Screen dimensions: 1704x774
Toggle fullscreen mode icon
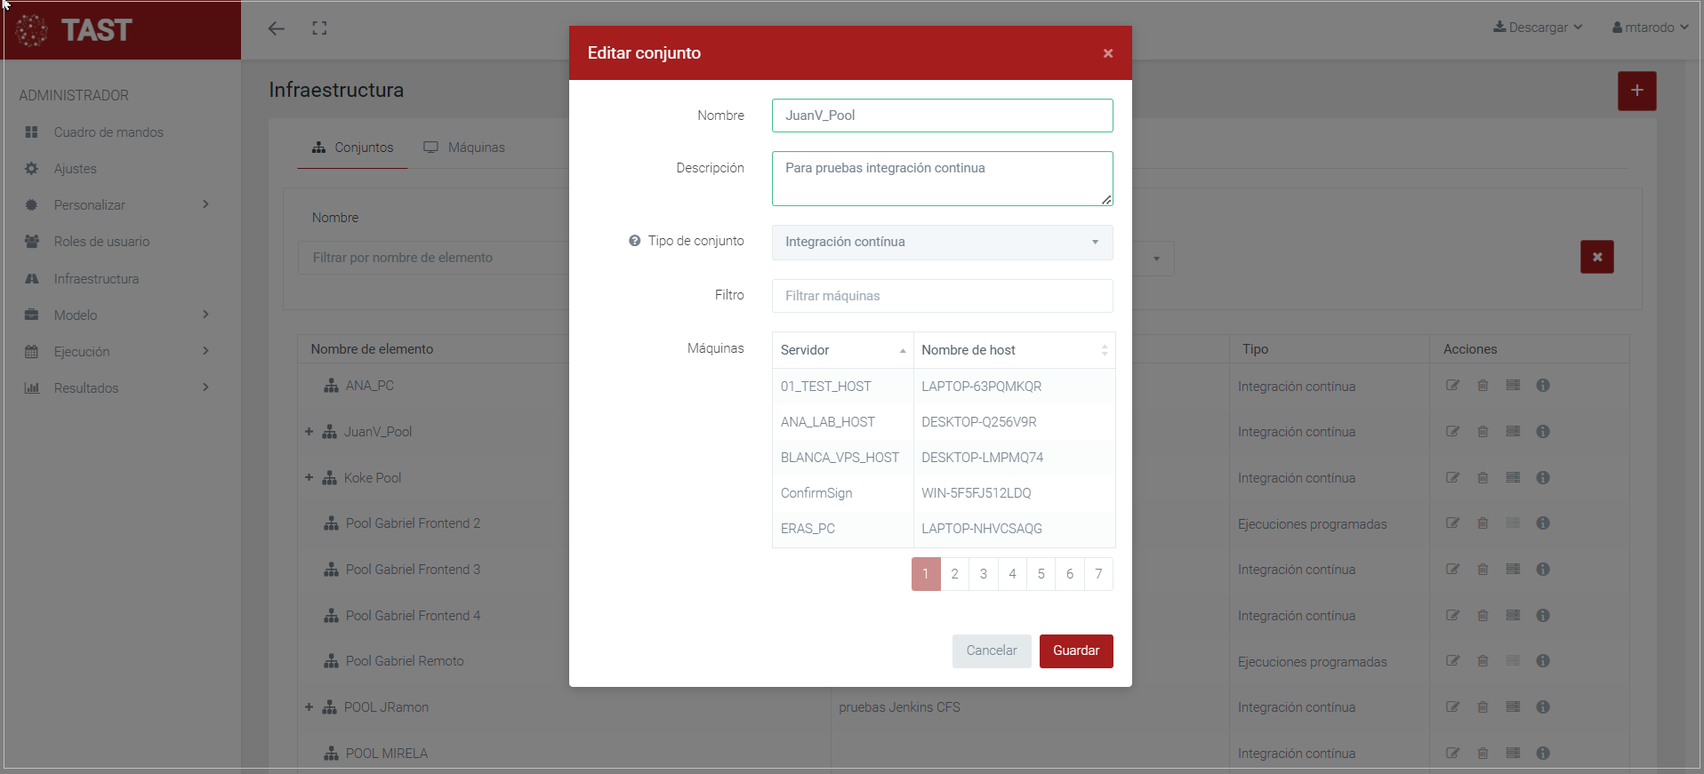(319, 28)
